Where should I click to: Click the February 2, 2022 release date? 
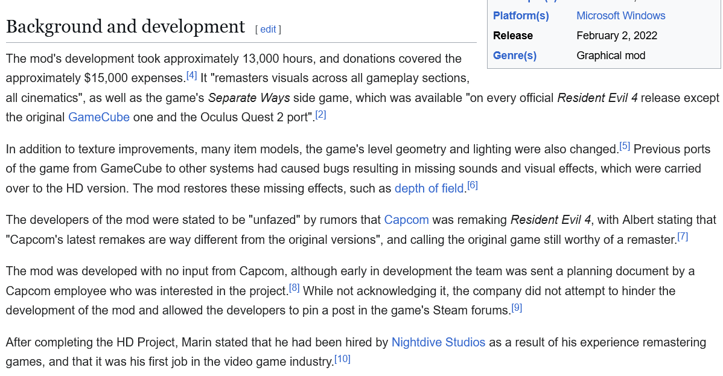click(x=617, y=36)
